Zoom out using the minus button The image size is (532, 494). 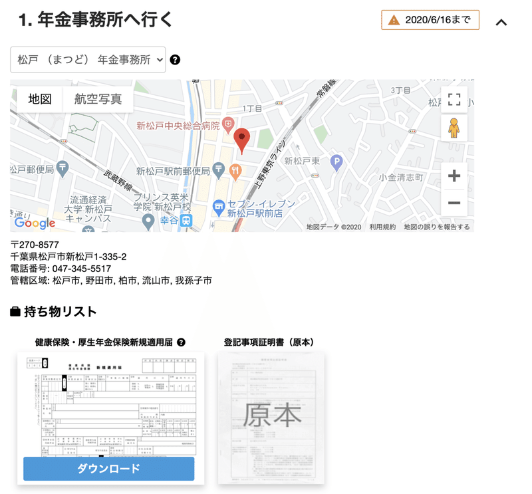point(454,202)
